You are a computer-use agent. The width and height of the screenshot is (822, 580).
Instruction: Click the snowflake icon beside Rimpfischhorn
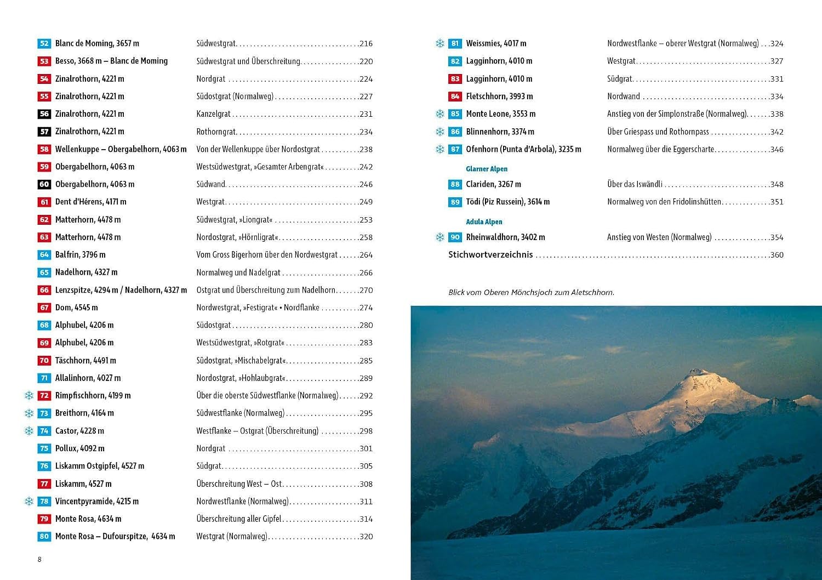29,395
